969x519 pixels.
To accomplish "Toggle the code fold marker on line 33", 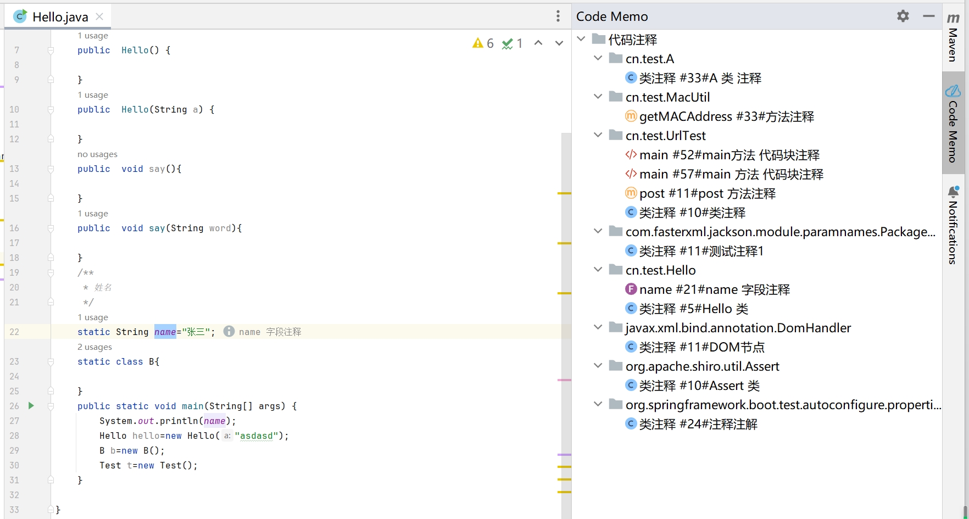I will click(51, 509).
